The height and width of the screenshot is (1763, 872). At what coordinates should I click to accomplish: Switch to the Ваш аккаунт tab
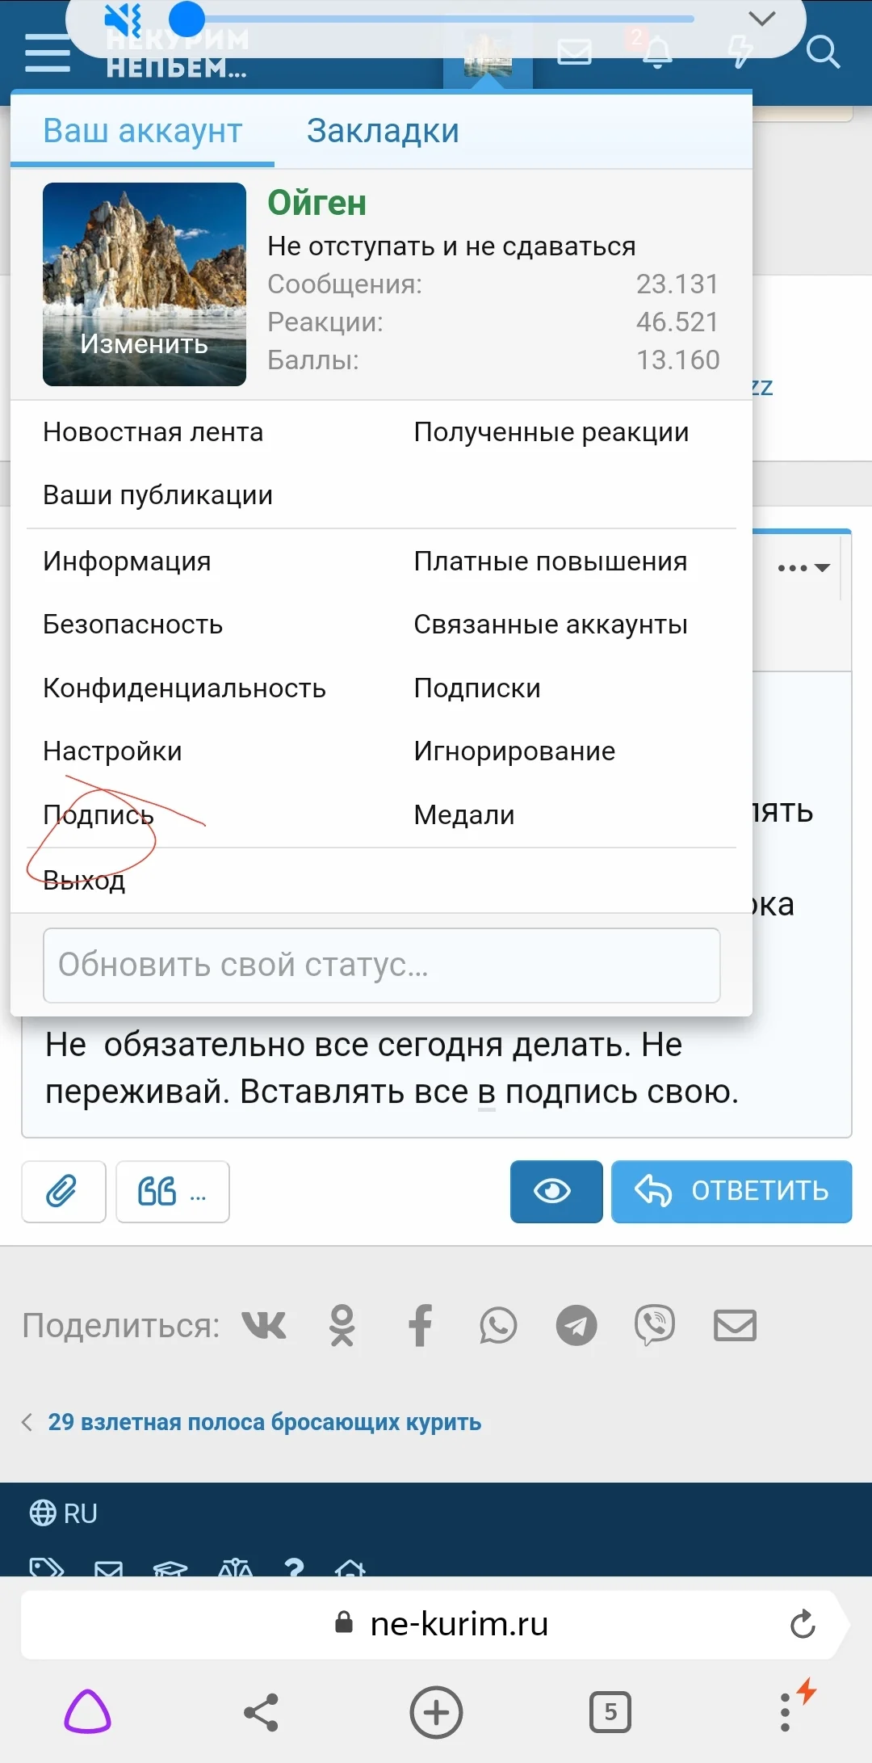click(143, 131)
